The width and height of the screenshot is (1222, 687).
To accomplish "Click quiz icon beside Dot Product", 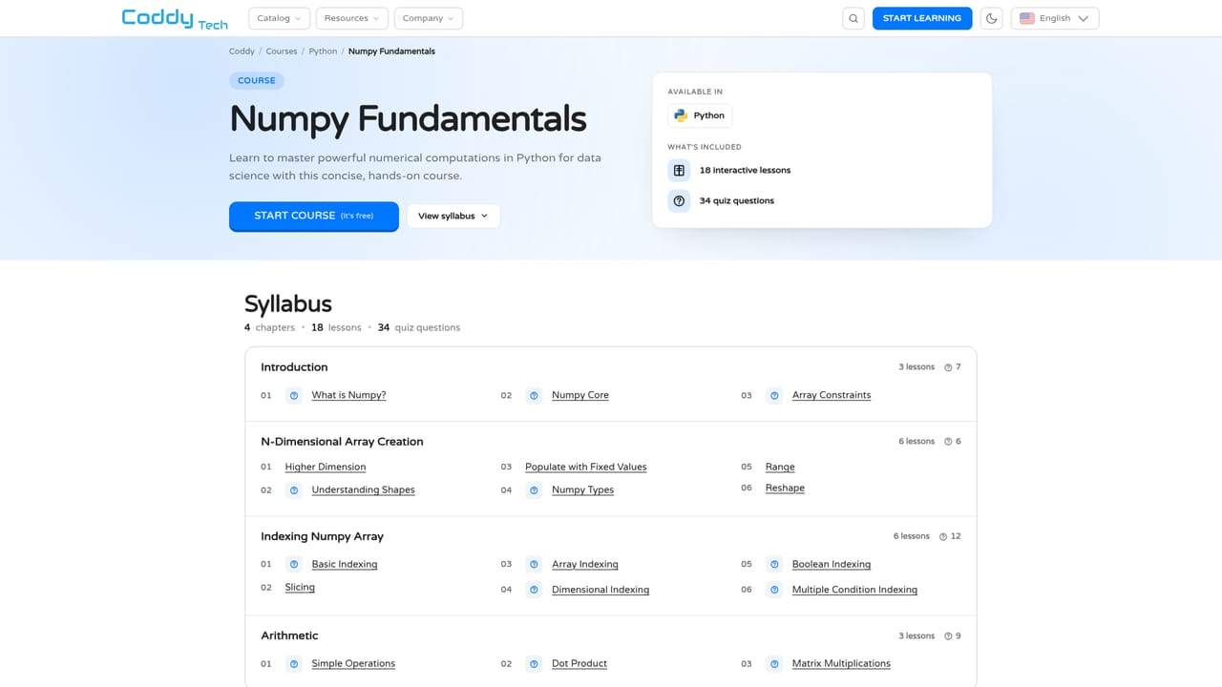I will (534, 664).
